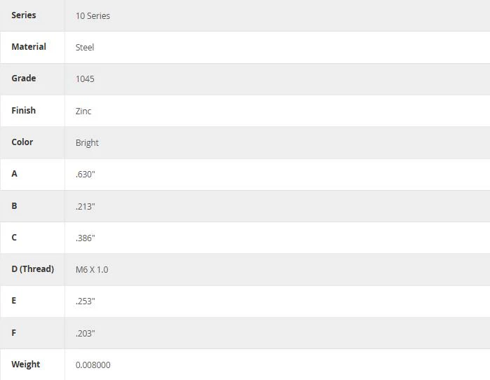490x380 pixels.
Task: Select the Steel material value
Action: pos(85,48)
